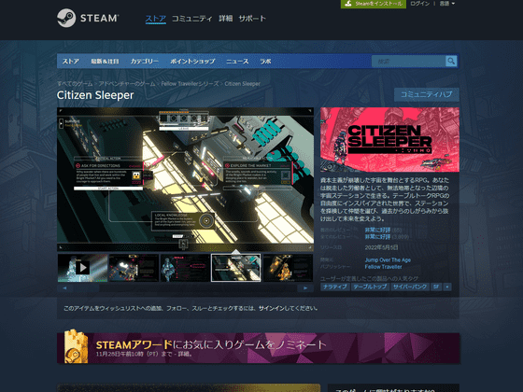Click 詳細 link in awards banner
Screen dimensions: 523x392
click(184, 354)
